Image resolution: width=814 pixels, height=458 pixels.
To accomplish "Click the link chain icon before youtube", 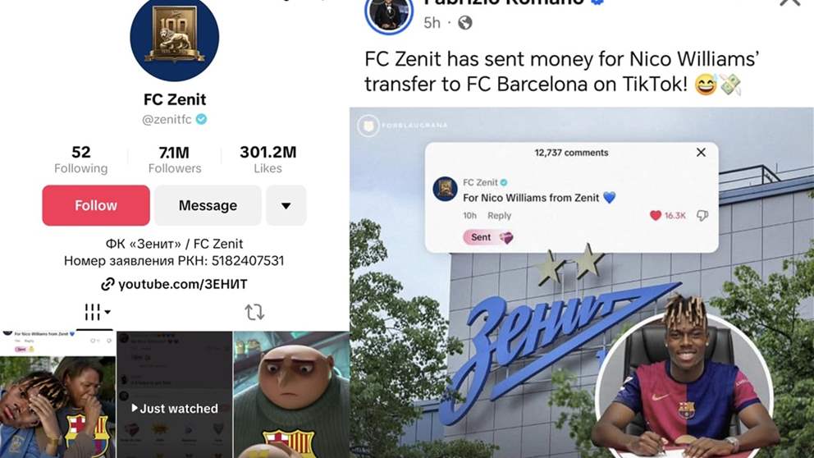I will (x=107, y=284).
